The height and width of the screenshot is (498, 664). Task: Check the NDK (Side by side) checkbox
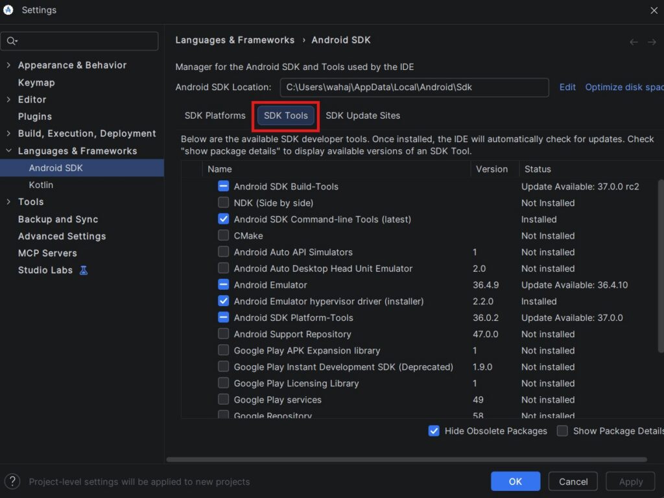(223, 203)
